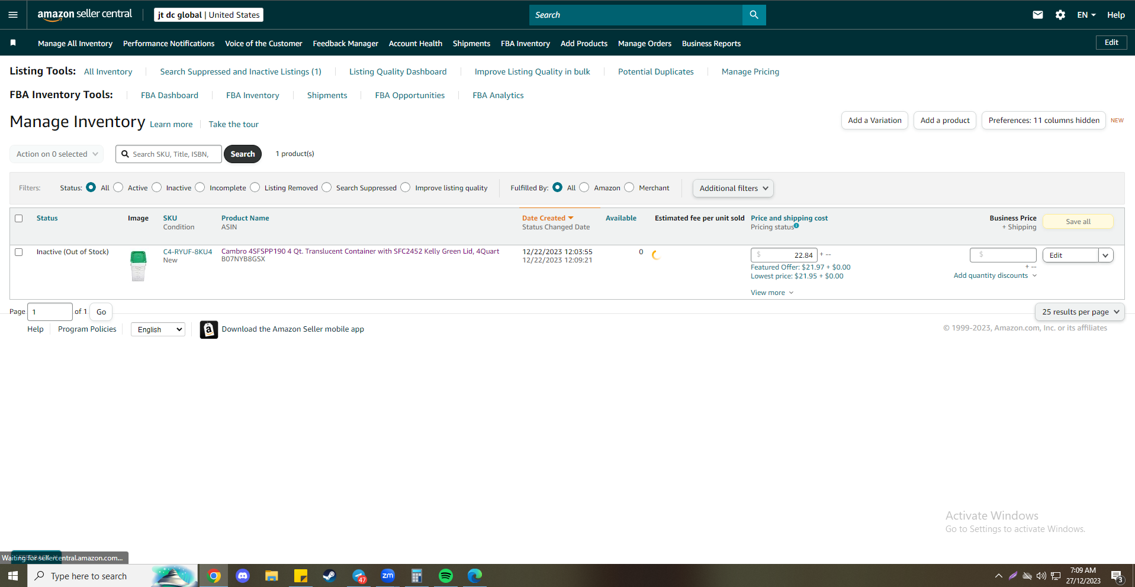Open File Explorer from the taskbar
Image resolution: width=1135 pixels, height=587 pixels.
click(x=272, y=576)
